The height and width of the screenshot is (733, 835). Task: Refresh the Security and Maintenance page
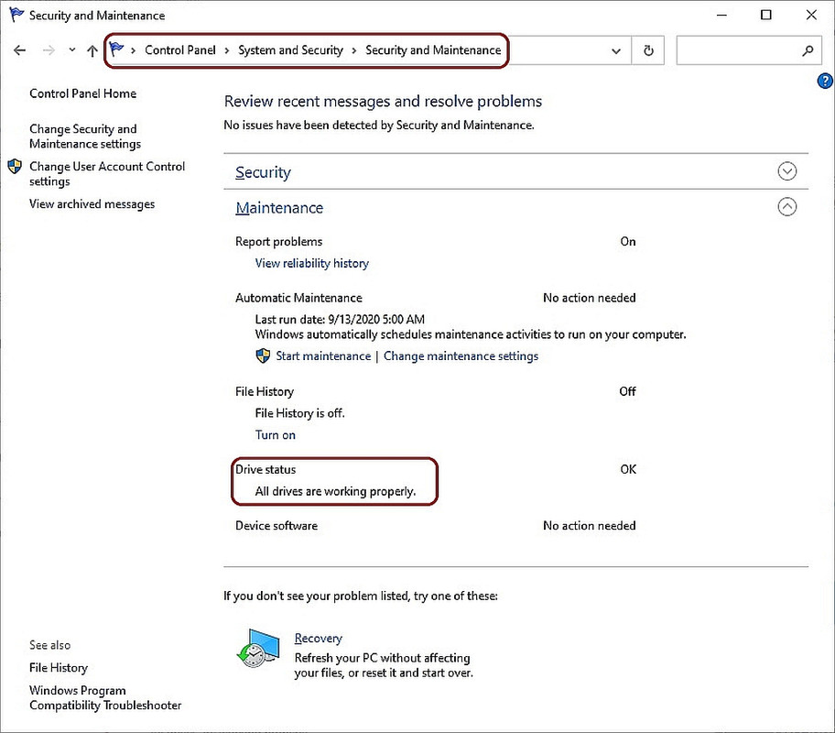point(648,50)
